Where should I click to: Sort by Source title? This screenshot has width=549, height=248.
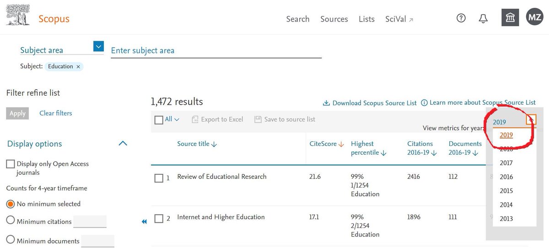point(197,144)
